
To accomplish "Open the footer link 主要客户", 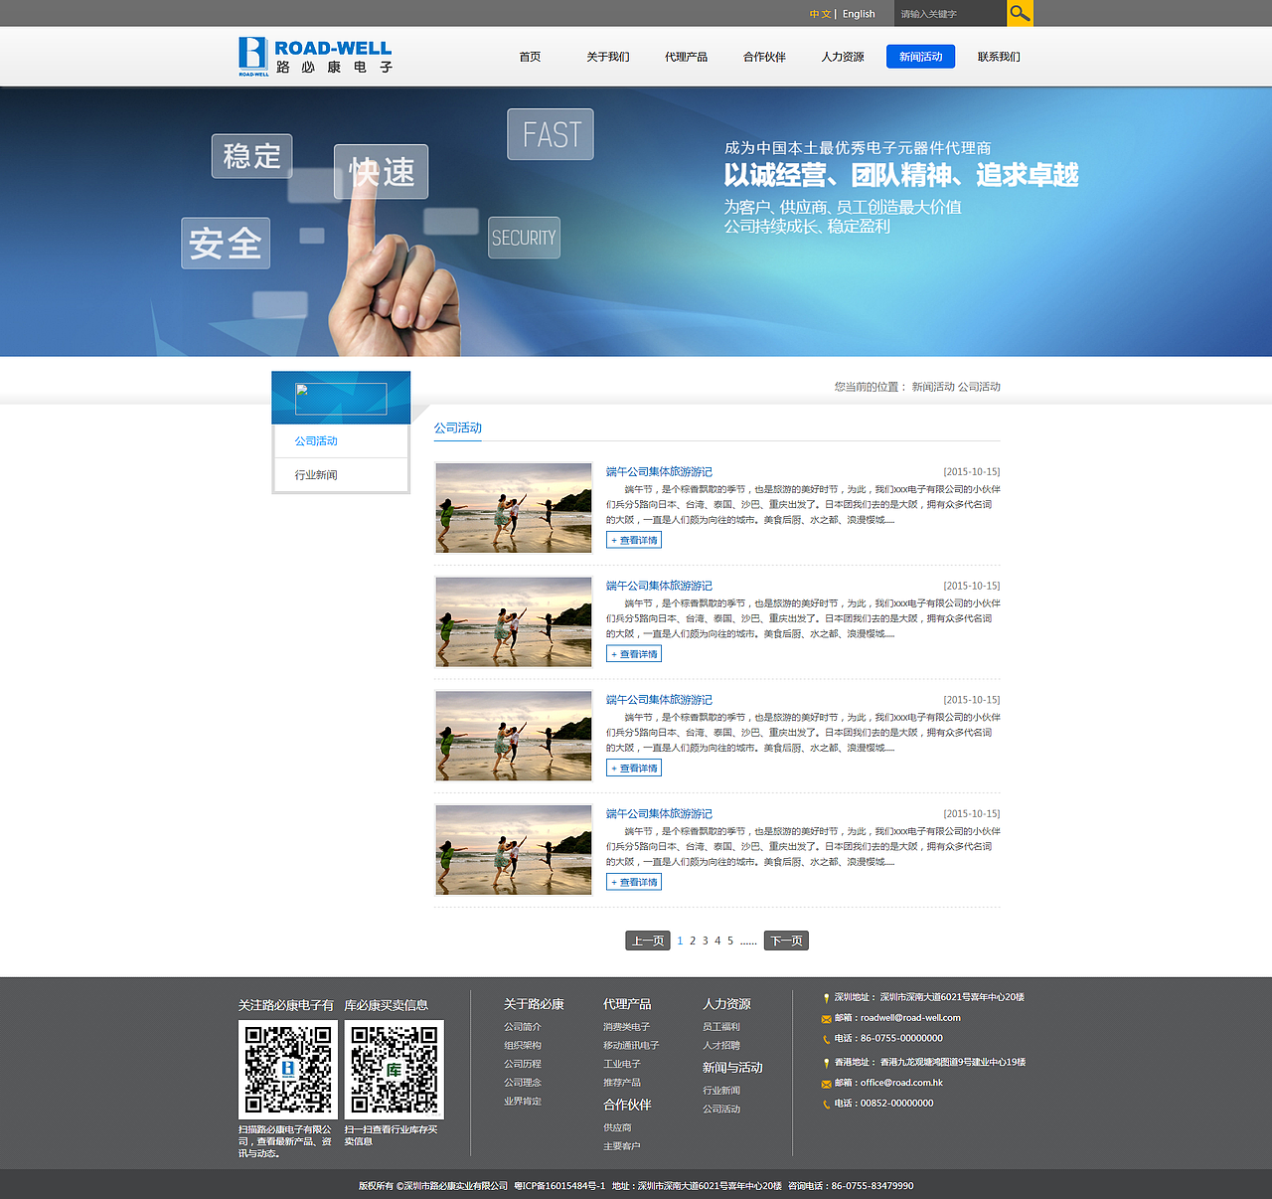I will 622,1147.
